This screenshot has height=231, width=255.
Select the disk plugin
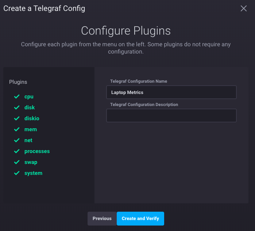tap(30, 107)
